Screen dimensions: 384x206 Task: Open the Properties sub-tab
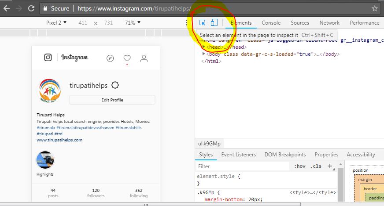(x=326, y=155)
